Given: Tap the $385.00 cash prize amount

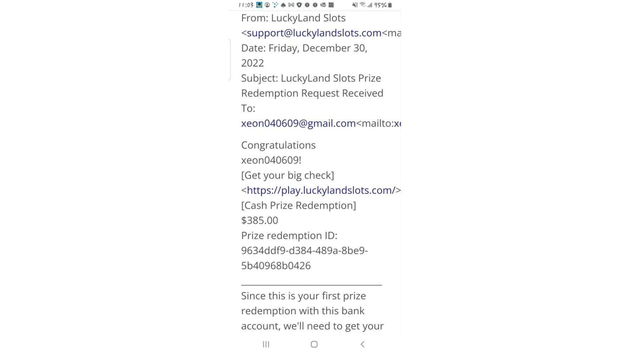Looking at the screenshot, I should [260, 221].
